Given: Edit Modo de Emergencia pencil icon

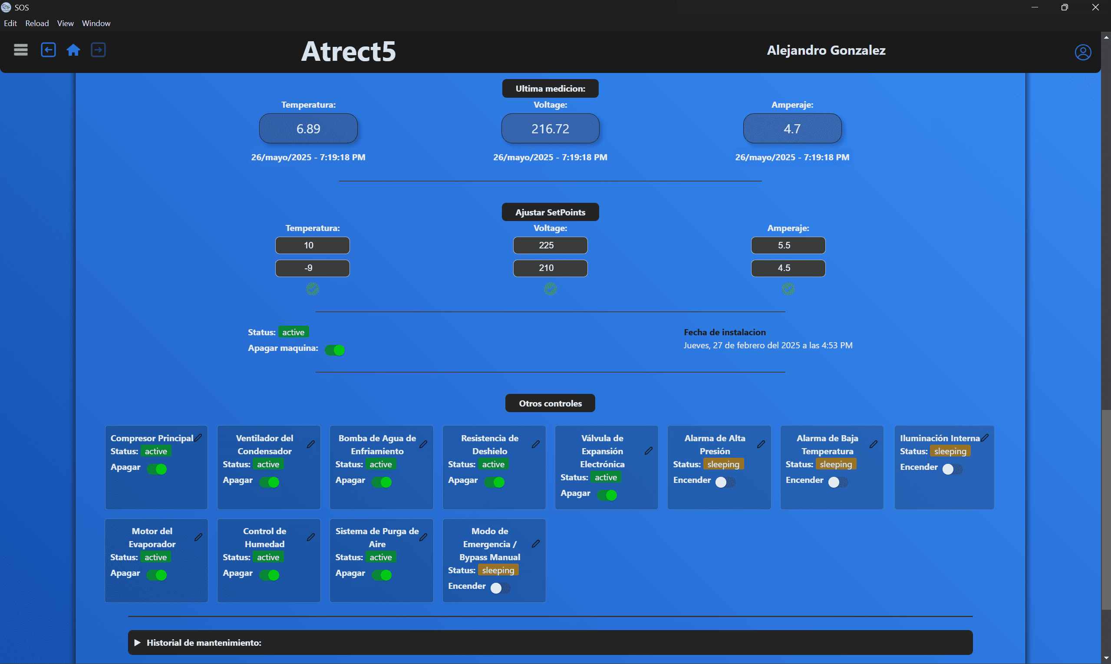Looking at the screenshot, I should coord(536,544).
